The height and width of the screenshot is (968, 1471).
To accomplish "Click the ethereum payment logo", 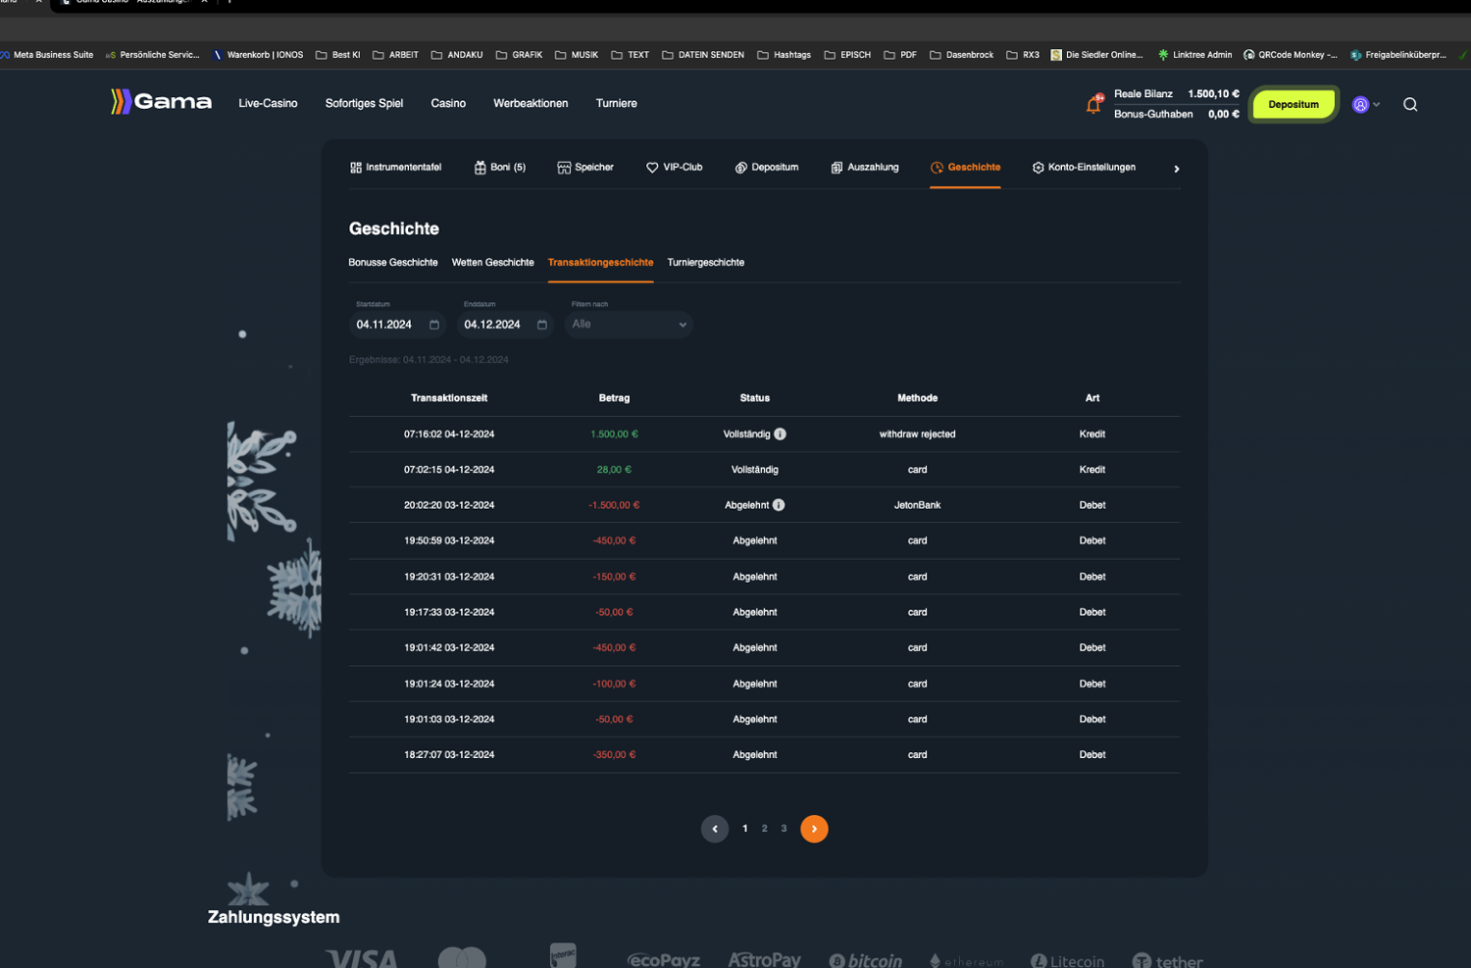I will coord(966,960).
